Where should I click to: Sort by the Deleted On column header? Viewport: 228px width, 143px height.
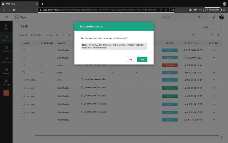pos(191,44)
